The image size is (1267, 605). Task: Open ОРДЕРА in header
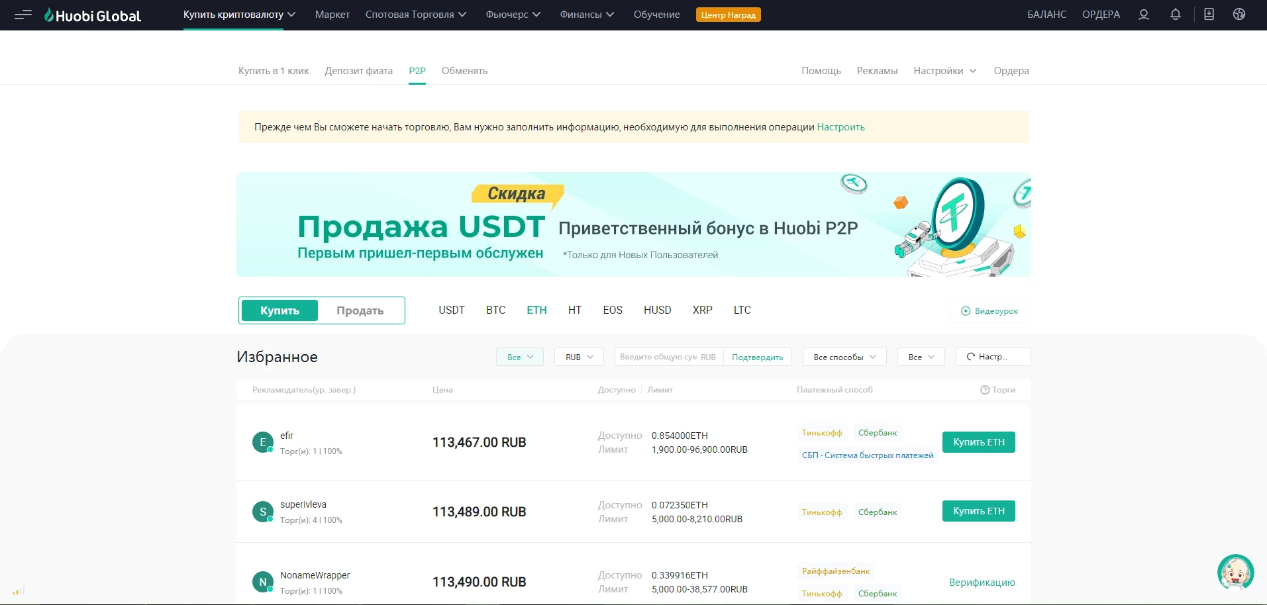(x=1101, y=15)
